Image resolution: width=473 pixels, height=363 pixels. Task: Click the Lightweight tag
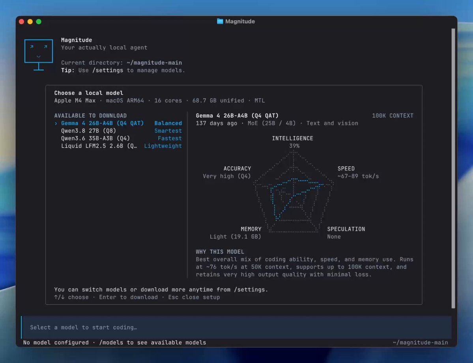point(163,146)
